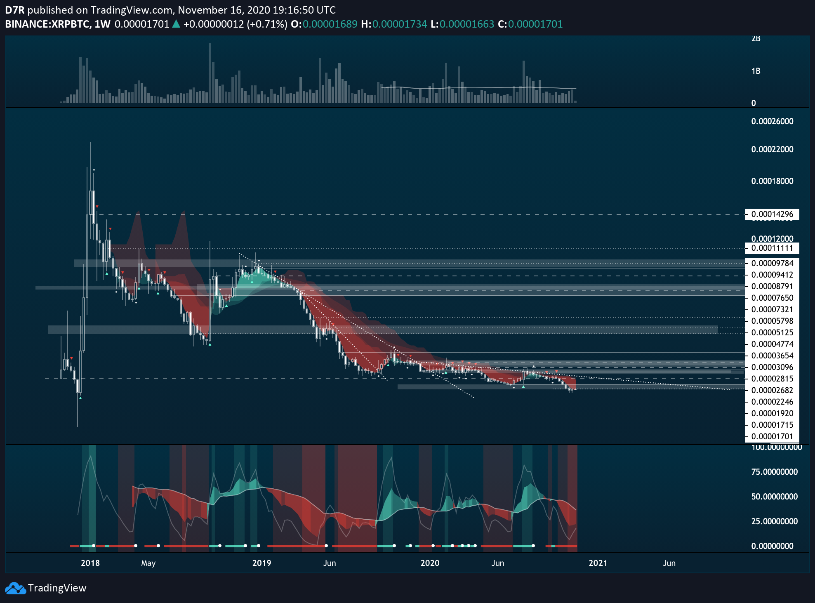Click the 2021 time axis label

click(x=598, y=563)
